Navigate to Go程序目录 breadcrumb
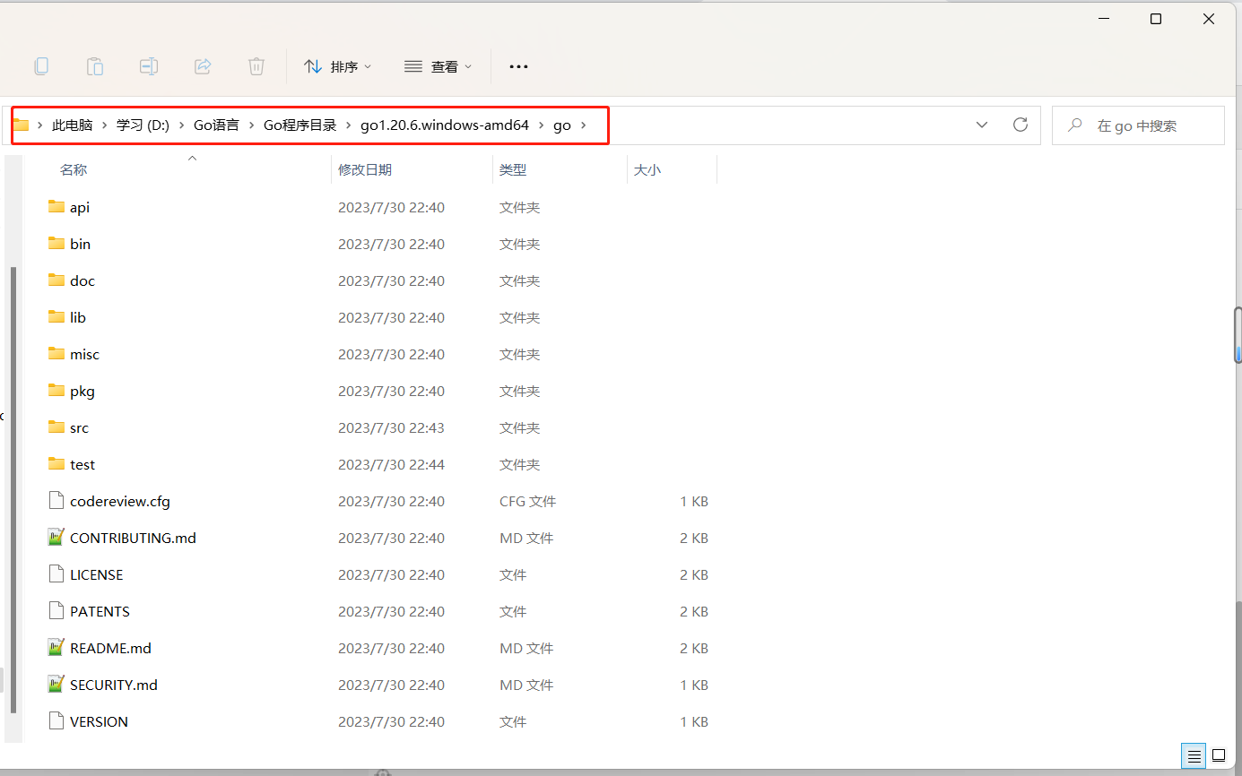This screenshot has width=1242, height=776. click(300, 125)
